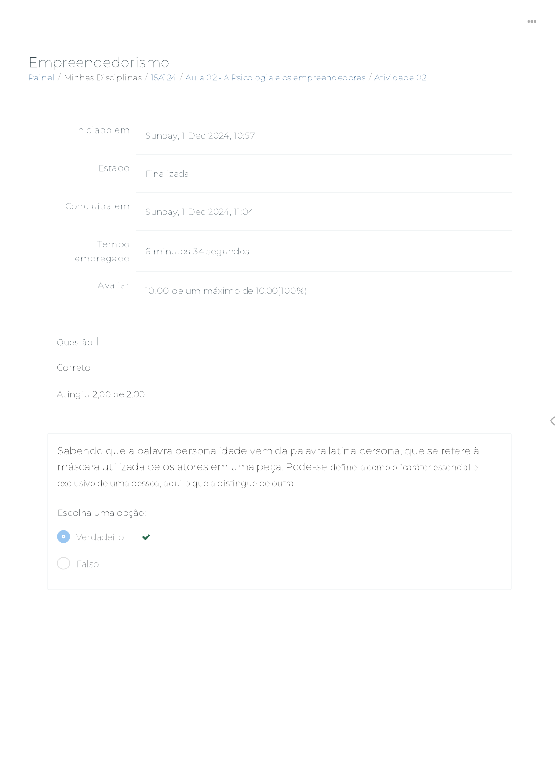Click the green checkmark beside Verdadeiro
This screenshot has width=559, height=765.
tap(146, 537)
